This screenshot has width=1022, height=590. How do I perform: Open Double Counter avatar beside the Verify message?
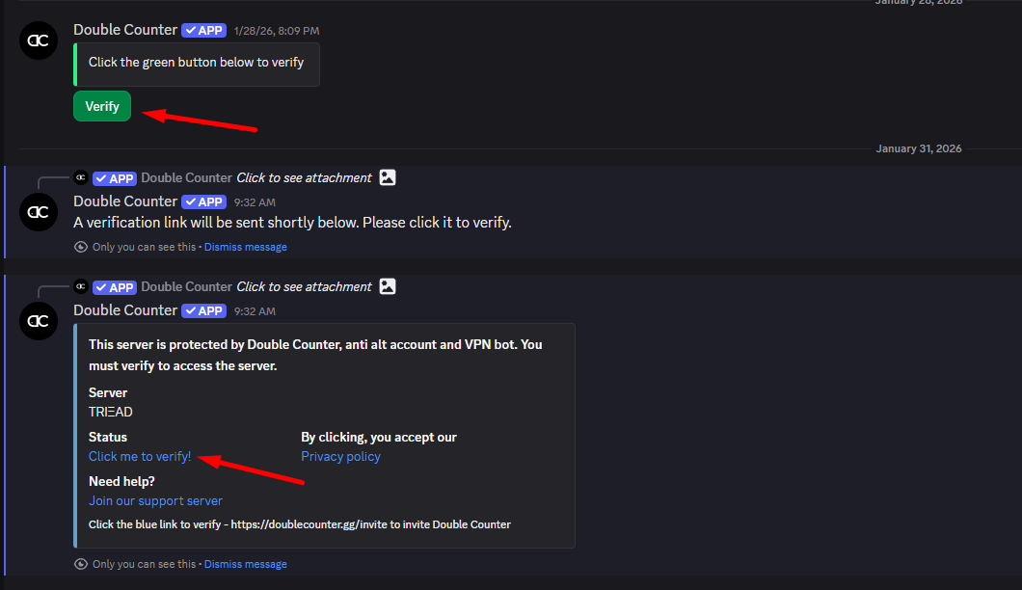click(x=40, y=40)
